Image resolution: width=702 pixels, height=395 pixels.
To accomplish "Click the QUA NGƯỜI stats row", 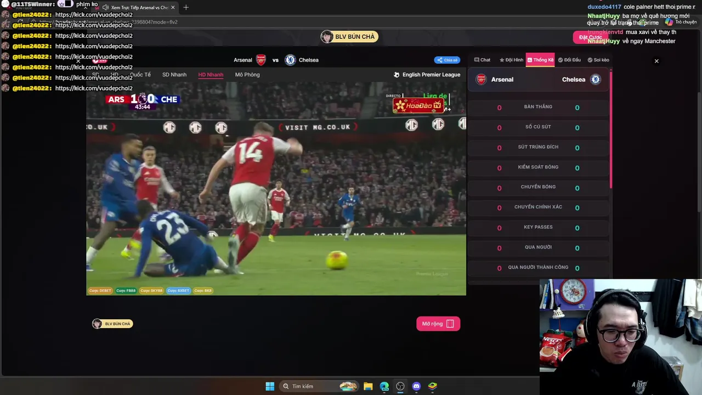I will pyautogui.click(x=538, y=247).
